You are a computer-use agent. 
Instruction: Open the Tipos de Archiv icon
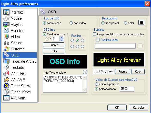point(6,61)
